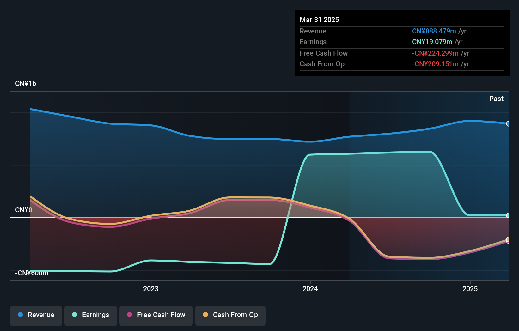Click the CN¥0 axis label
The image size is (519, 331).
click(x=24, y=210)
